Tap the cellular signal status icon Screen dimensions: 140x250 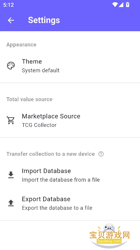[x=121, y=5]
